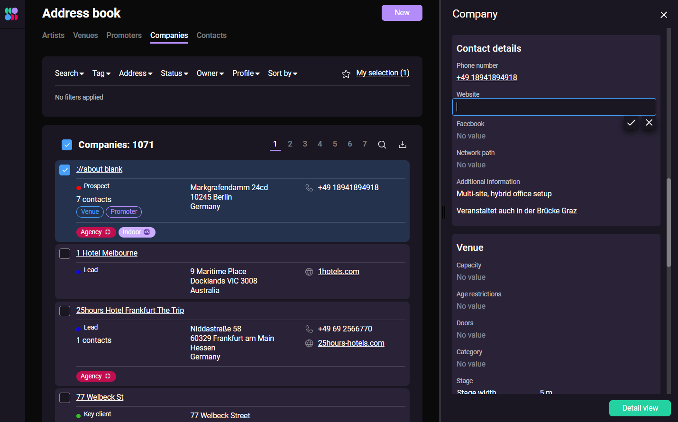Open the Address filter dropdown

tap(136, 73)
